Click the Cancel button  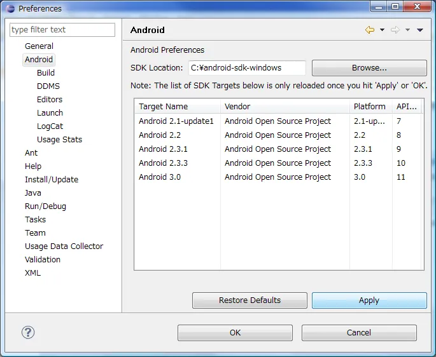tap(359, 333)
